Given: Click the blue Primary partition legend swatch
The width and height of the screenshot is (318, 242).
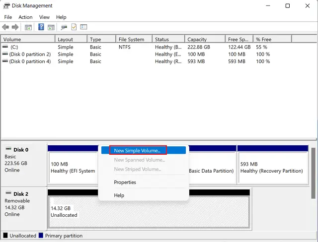Looking at the screenshot, I should tap(41, 236).
